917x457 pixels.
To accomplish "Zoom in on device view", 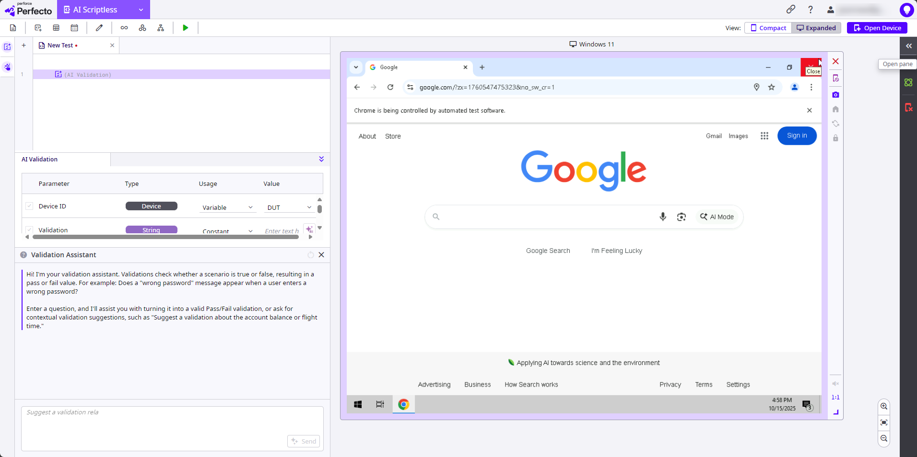I will click(x=884, y=406).
